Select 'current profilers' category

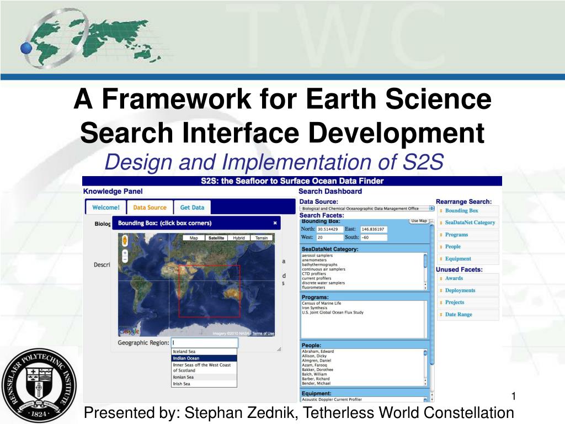pos(316,278)
